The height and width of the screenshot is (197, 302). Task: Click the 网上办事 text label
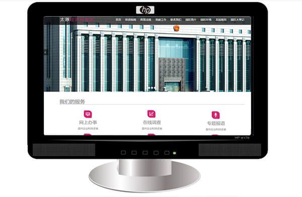pyautogui.click(x=88, y=122)
